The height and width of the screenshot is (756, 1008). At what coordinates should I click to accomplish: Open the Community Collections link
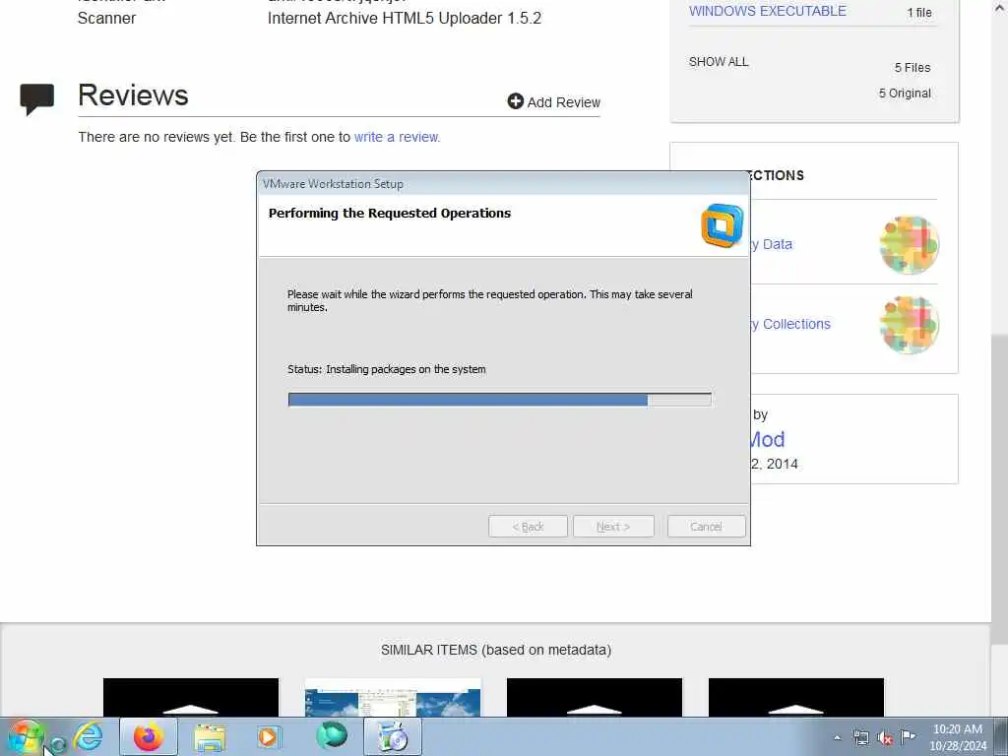(790, 324)
